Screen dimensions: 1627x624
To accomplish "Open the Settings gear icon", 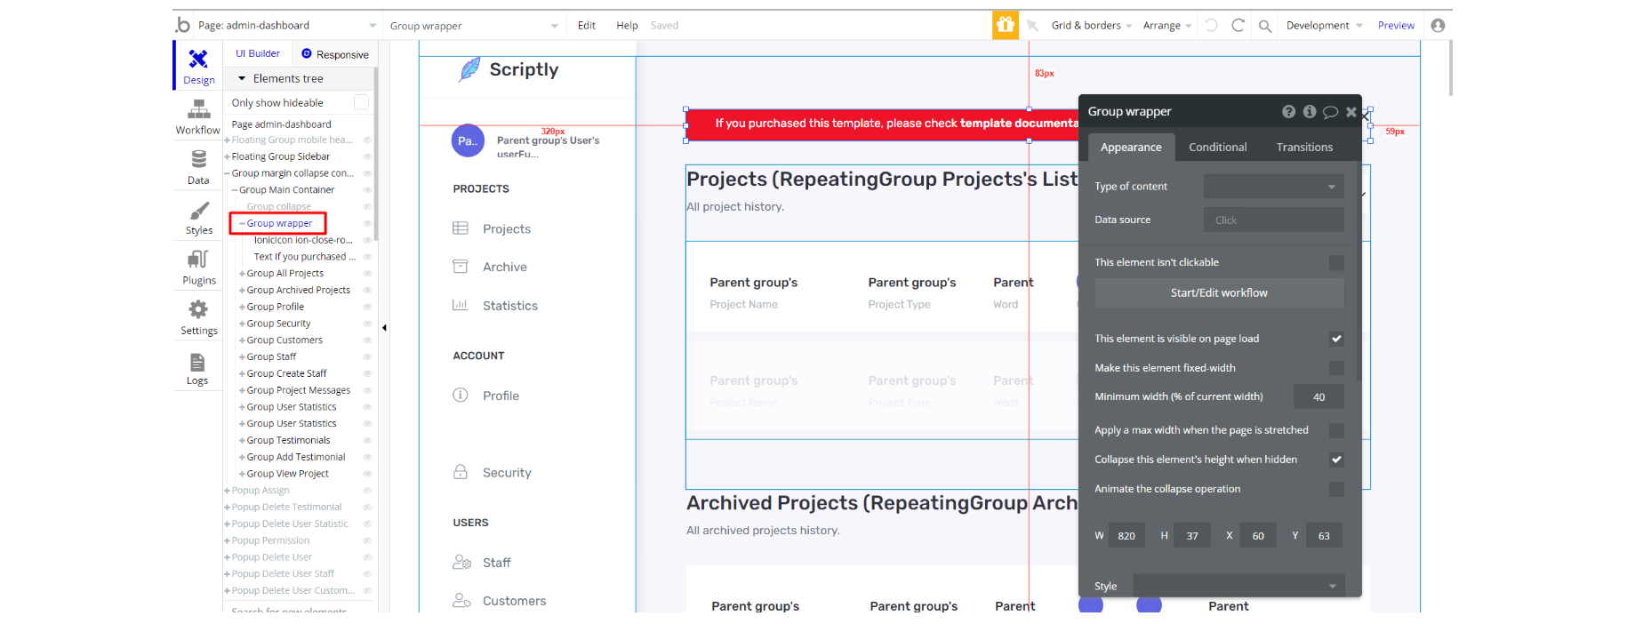I will [198, 309].
